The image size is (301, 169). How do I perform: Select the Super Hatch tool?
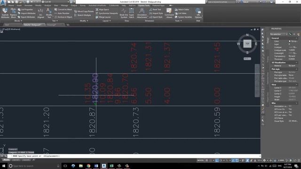[132, 13]
